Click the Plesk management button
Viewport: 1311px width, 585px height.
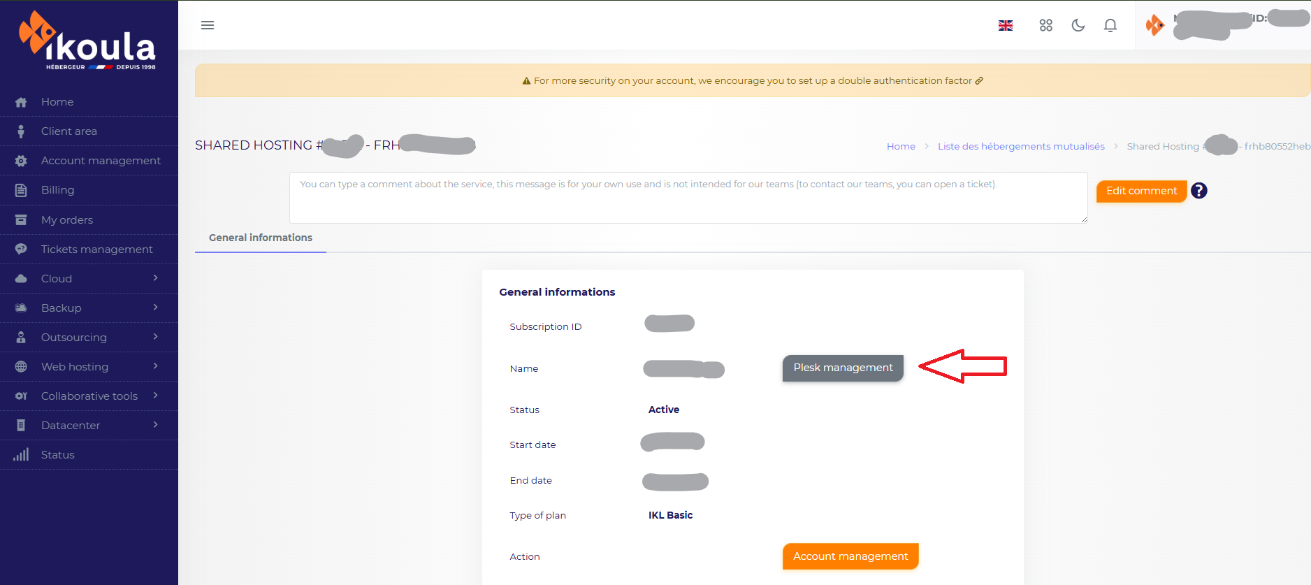click(x=843, y=368)
